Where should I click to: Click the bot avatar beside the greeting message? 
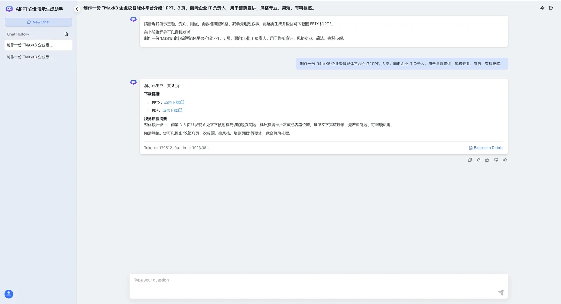point(133,20)
